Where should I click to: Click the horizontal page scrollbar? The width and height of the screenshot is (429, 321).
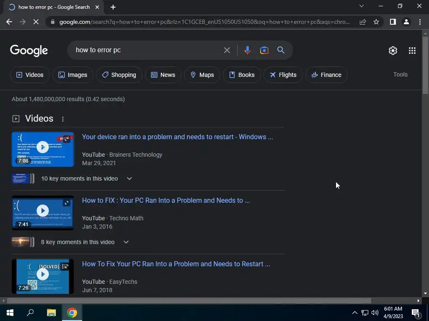[189, 301]
